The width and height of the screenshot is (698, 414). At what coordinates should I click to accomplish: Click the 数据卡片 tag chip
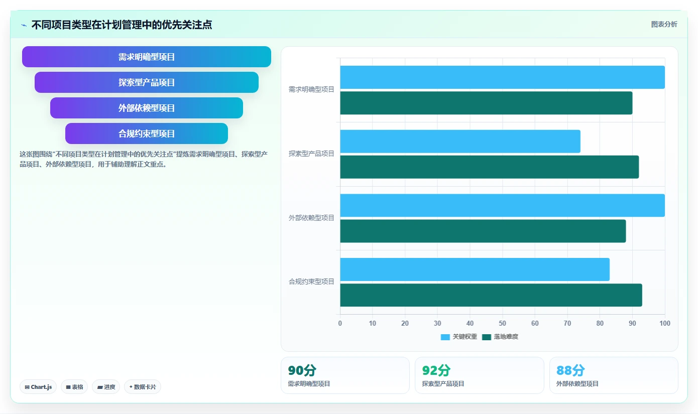click(x=143, y=387)
